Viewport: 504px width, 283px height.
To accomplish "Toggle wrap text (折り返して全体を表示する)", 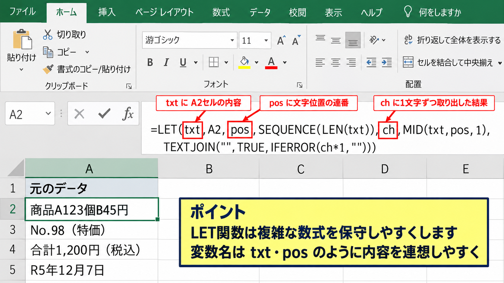I will (x=452, y=40).
